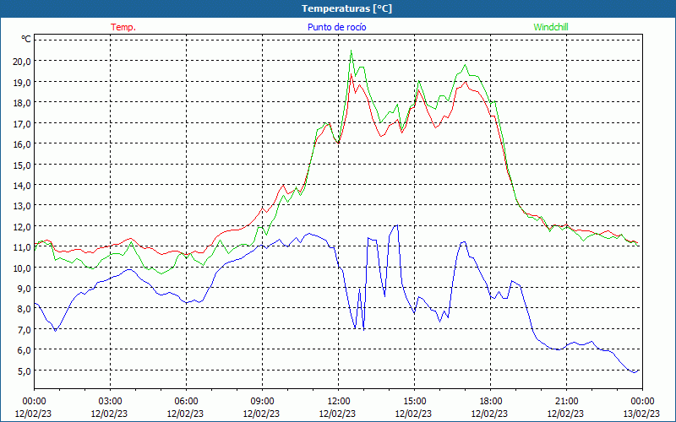Click the 19,0 y-axis value
This screenshot has width=676, height=422.
pos(22,82)
